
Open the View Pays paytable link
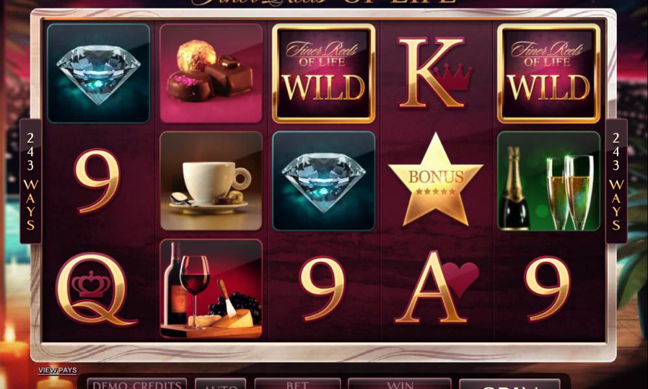coord(58,370)
